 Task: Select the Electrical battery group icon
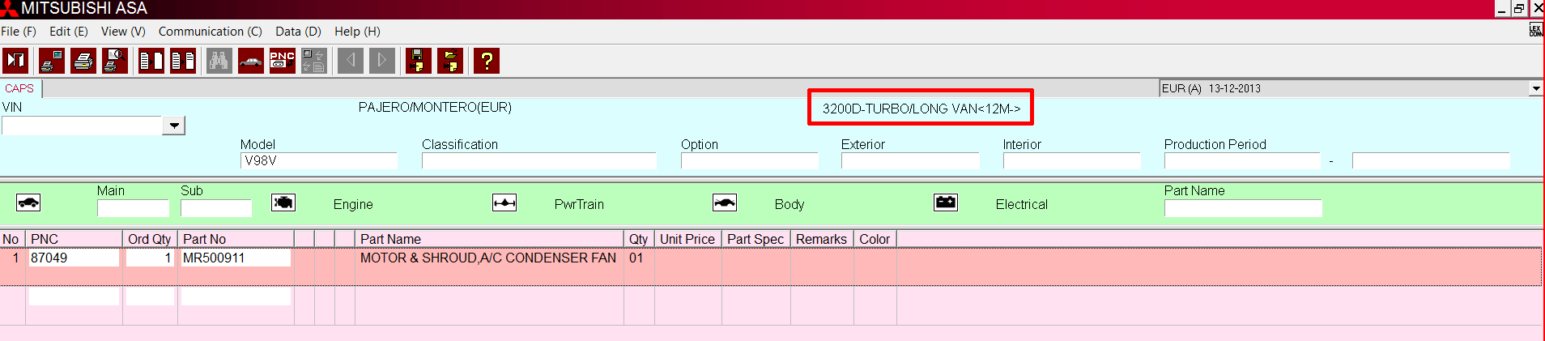click(x=946, y=202)
